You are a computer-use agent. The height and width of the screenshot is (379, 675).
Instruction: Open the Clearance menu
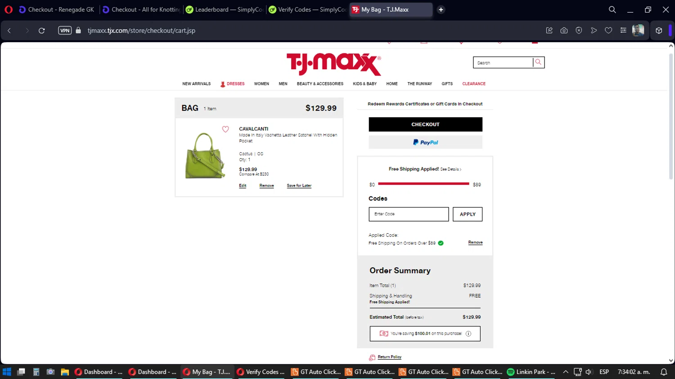coord(474,84)
